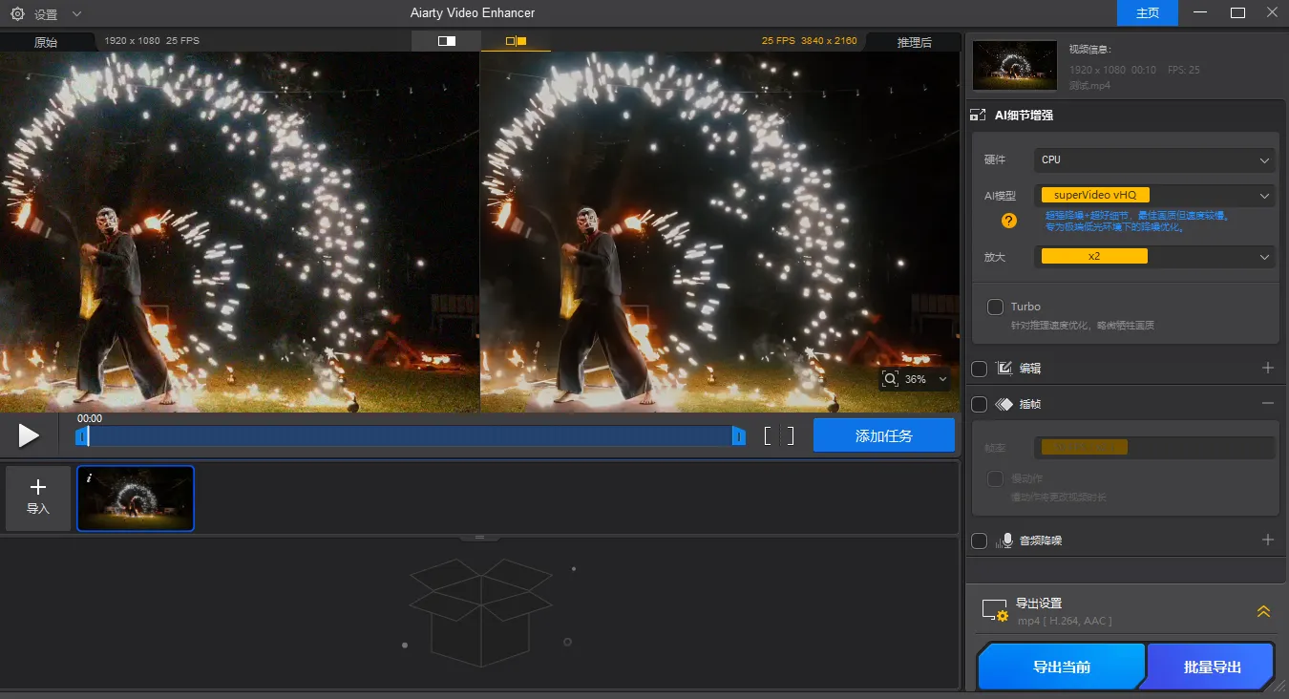Enable the 插帧 frame interpolation checkbox
The width and height of the screenshot is (1289, 699).
[x=979, y=404]
